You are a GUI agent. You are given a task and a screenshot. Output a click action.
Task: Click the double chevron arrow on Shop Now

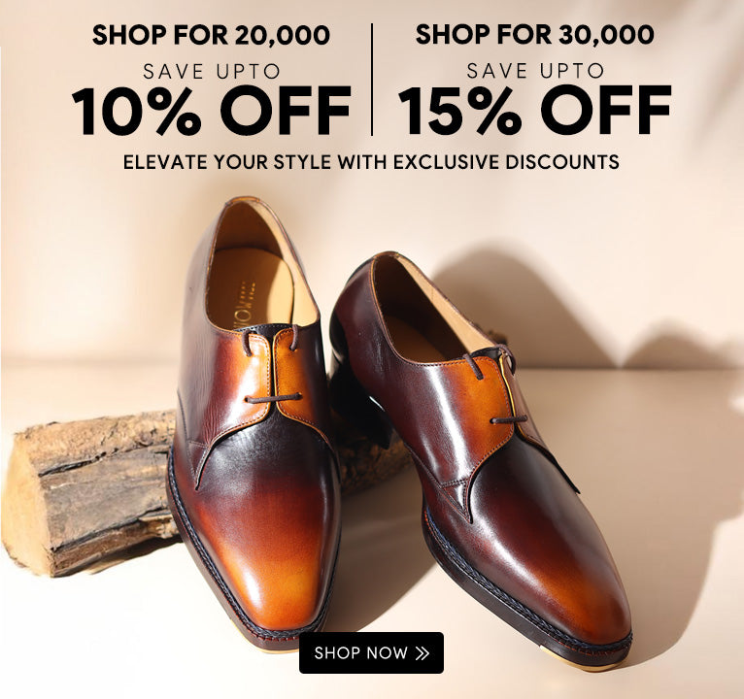point(422,653)
